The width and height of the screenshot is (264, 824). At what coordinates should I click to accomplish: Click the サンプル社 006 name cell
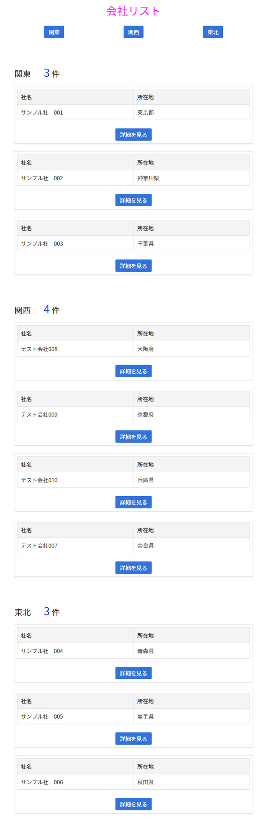click(75, 782)
